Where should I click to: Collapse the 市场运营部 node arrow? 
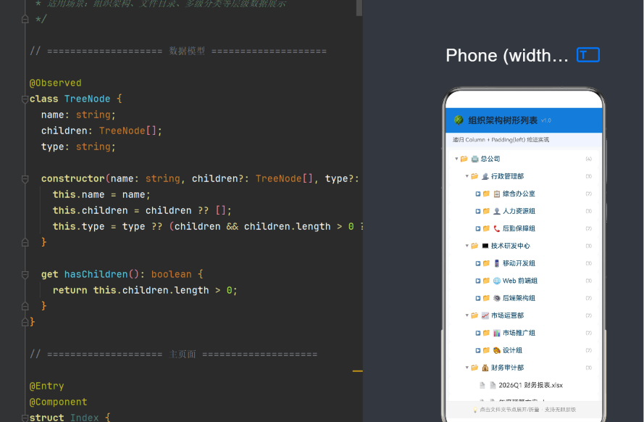467,315
